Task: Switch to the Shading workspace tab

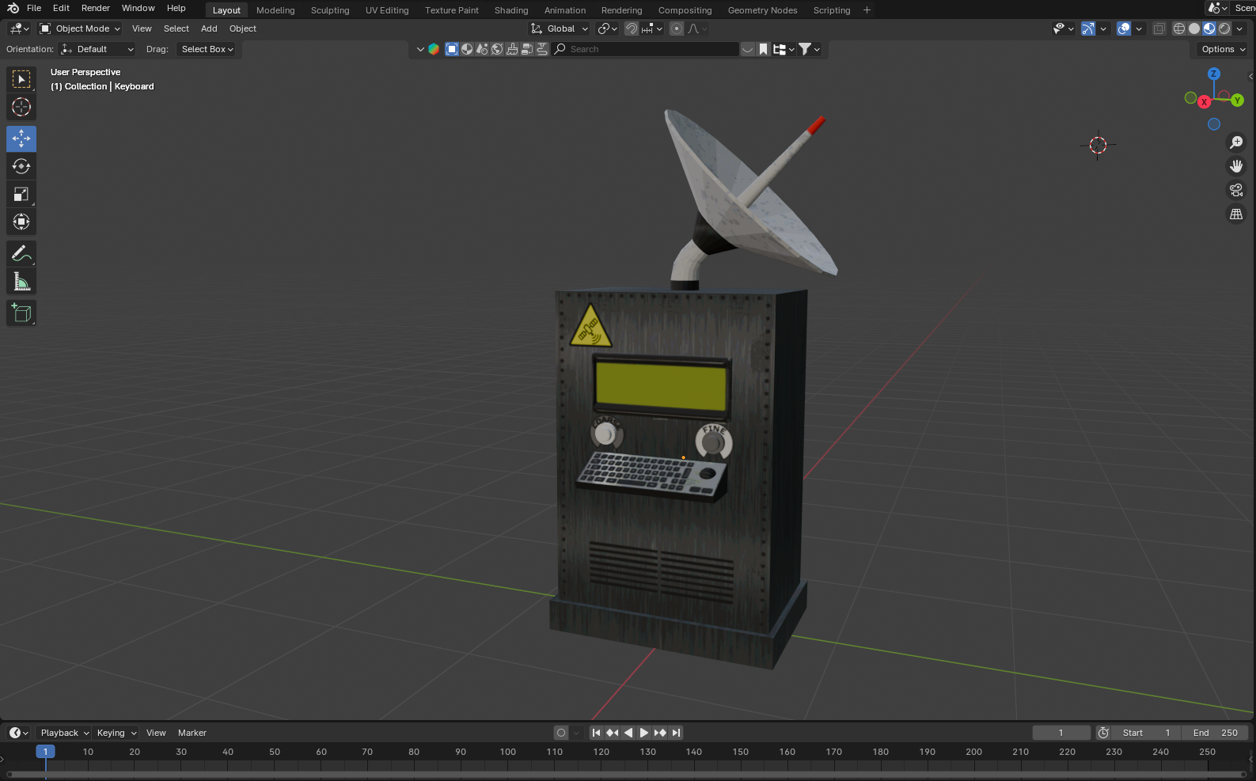Action: [x=511, y=10]
